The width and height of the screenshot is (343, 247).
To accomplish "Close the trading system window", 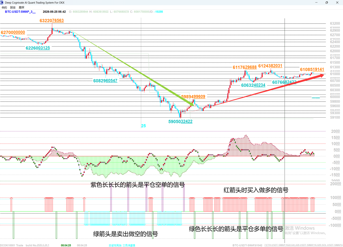I will click(337, 2).
